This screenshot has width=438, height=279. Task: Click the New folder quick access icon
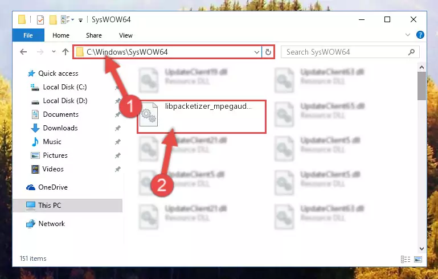point(53,20)
